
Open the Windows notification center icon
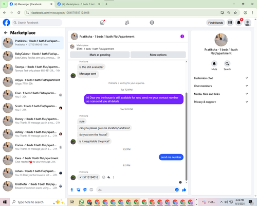pyautogui.click(x=251, y=202)
